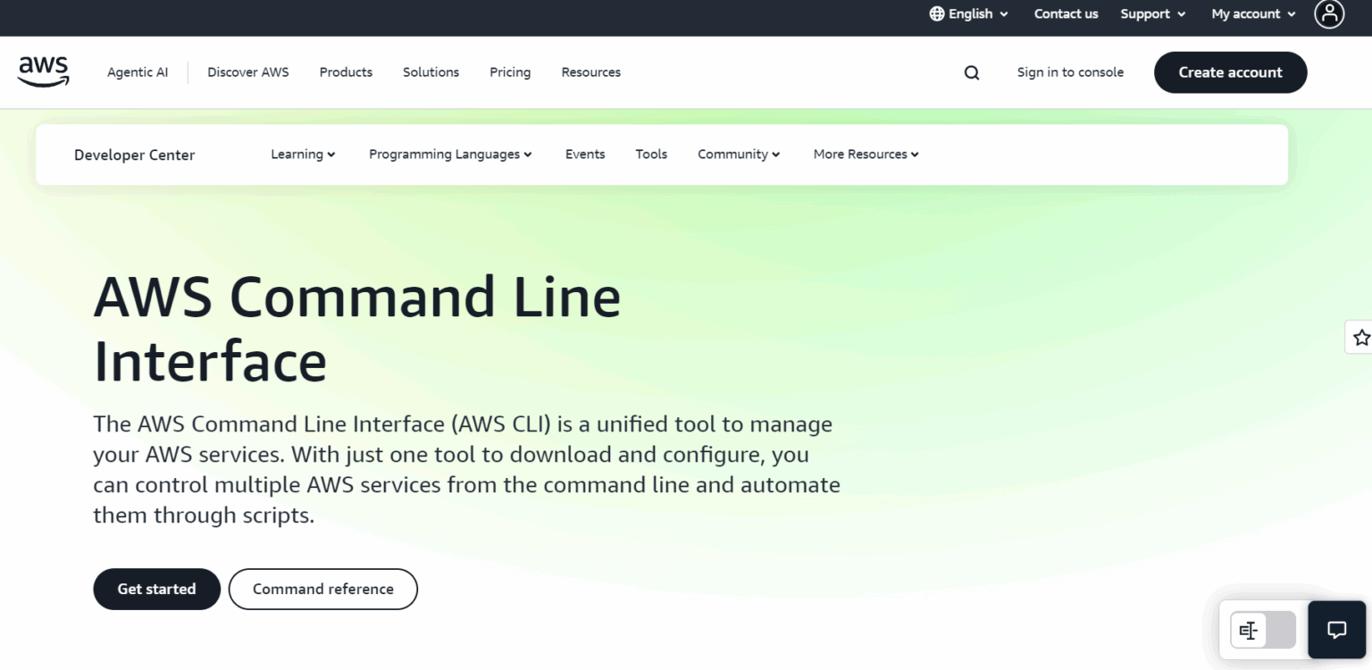Open the Pricing menu item
Viewport: 1372px width, 670px height.
[509, 72]
